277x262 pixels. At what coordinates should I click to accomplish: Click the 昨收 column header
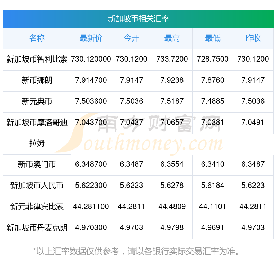(x=253, y=38)
